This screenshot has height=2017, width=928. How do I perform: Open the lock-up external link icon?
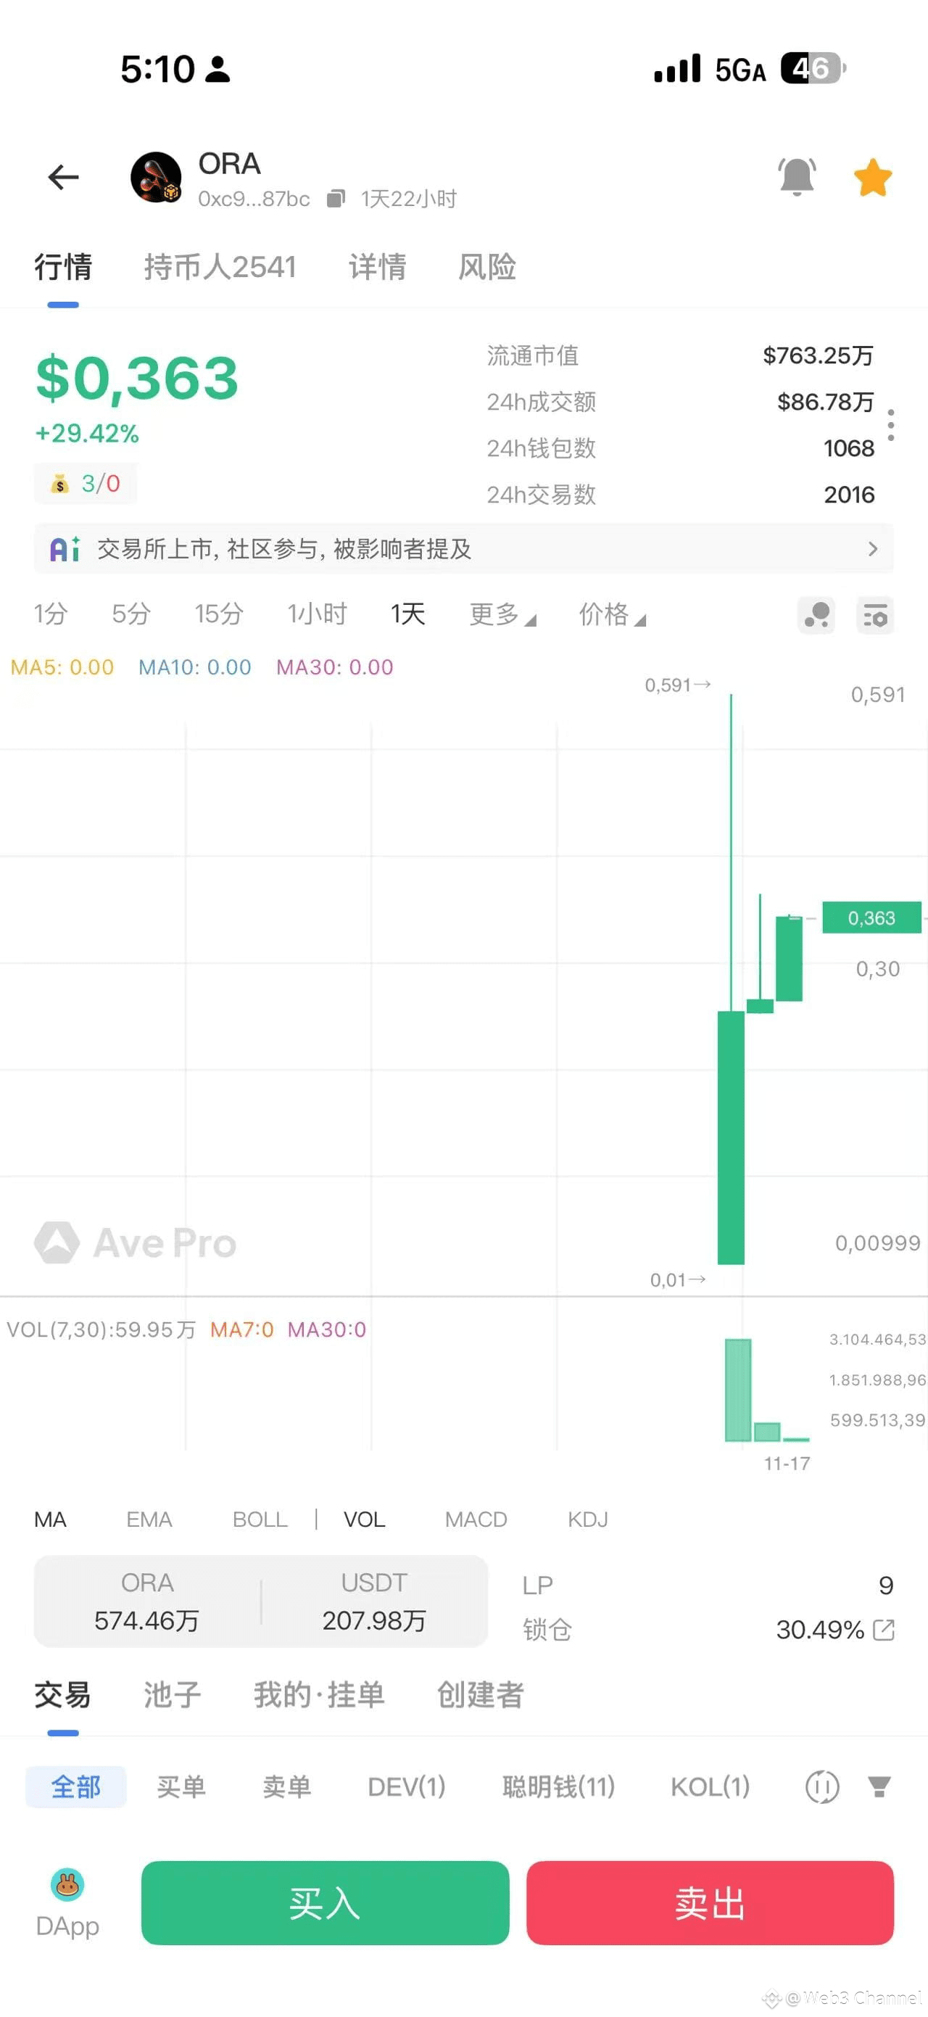click(x=883, y=1630)
